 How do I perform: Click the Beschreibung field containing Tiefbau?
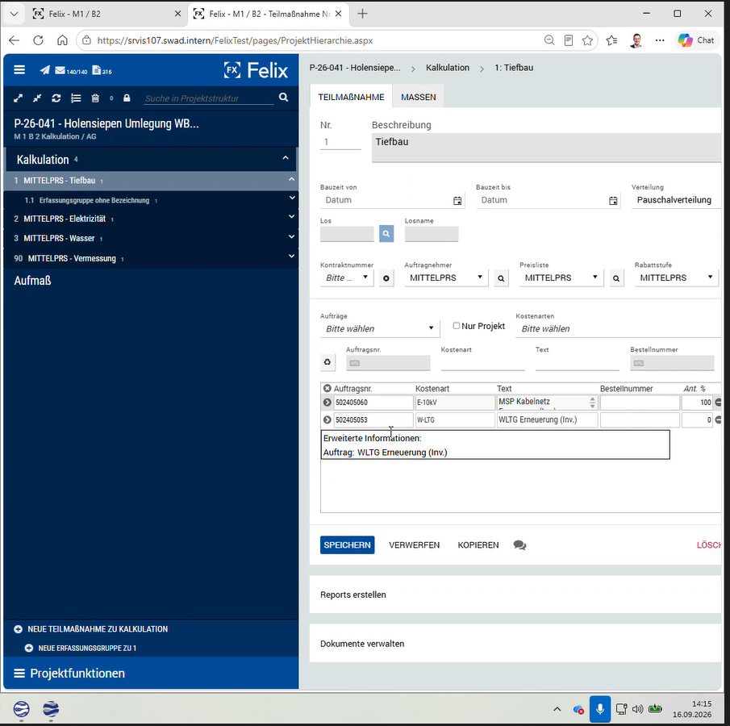click(x=546, y=148)
